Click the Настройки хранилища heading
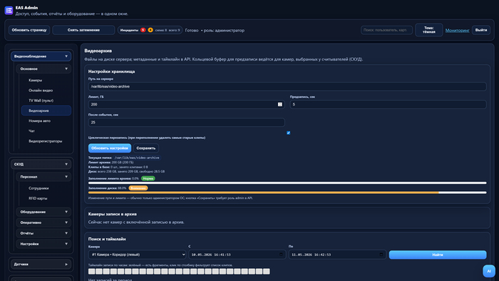This screenshot has width=499, height=281. 111,71
